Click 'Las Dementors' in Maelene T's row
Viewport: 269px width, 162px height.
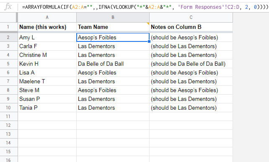point(113,81)
